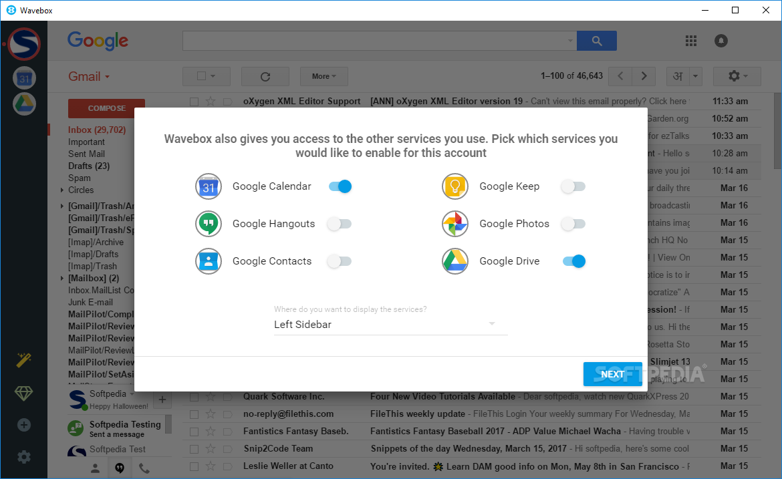
Task: Open the Fantistics Fantasy Baseball 2017 email
Action: 471,431
